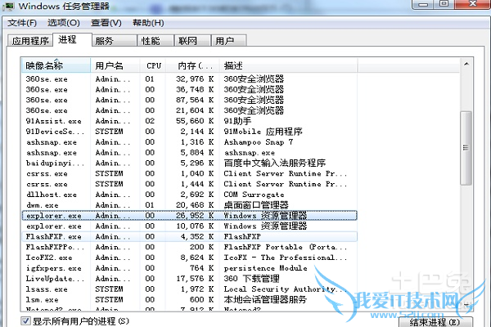
Task: Click the 17,576 K memory value
Action: point(195,279)
